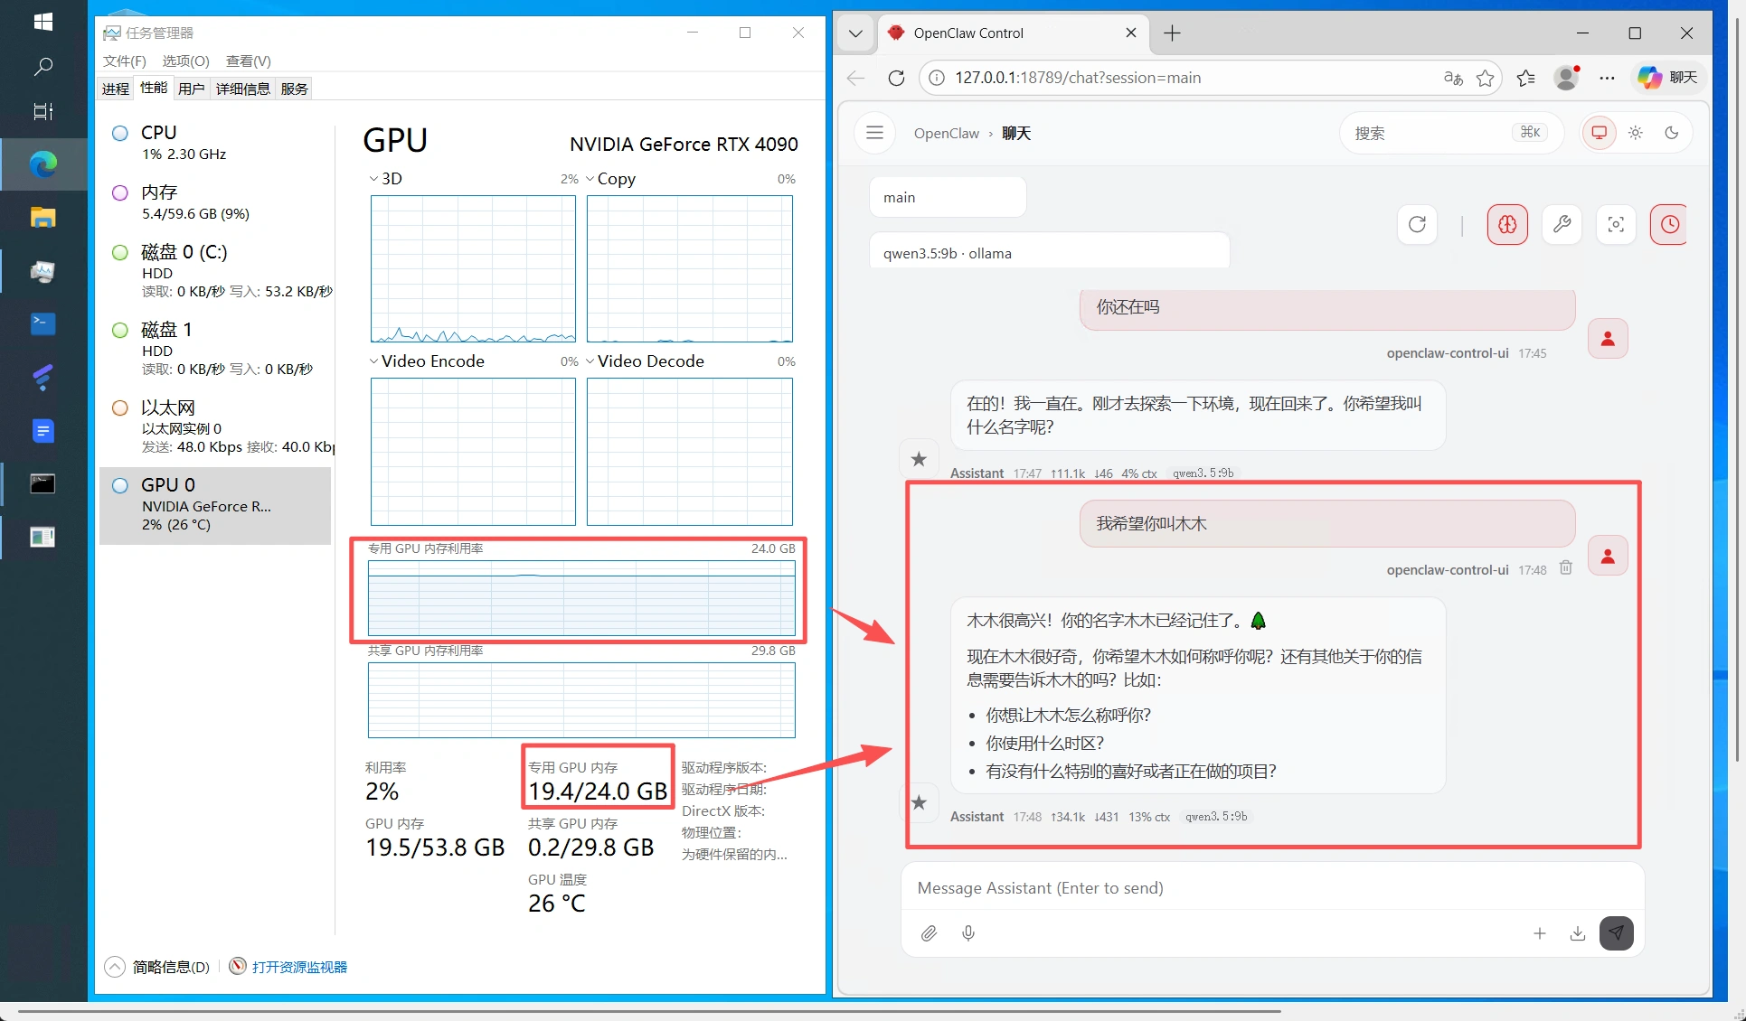Open 文件(F) menu in Task Manager

click(x=125, y=61)
